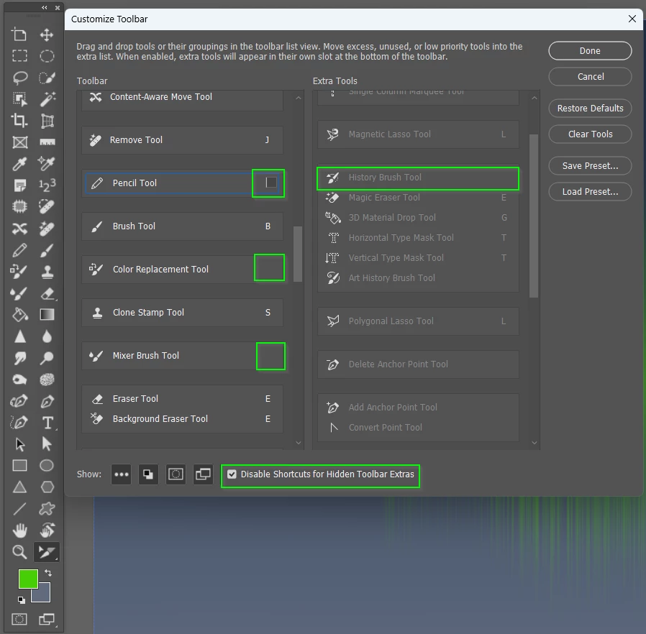Select the Elliptical Marquee tool

[x=47, y=56]
